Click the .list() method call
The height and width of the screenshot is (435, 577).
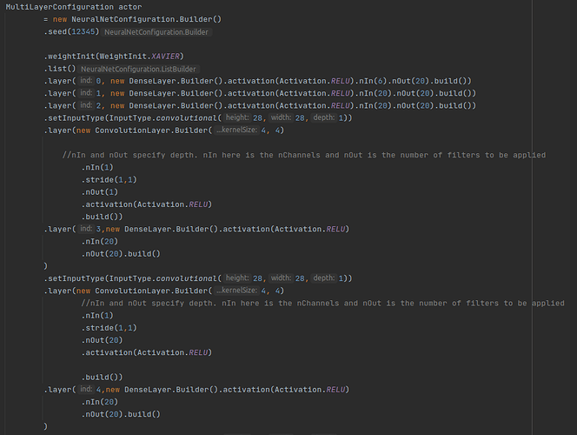[57, 69]
